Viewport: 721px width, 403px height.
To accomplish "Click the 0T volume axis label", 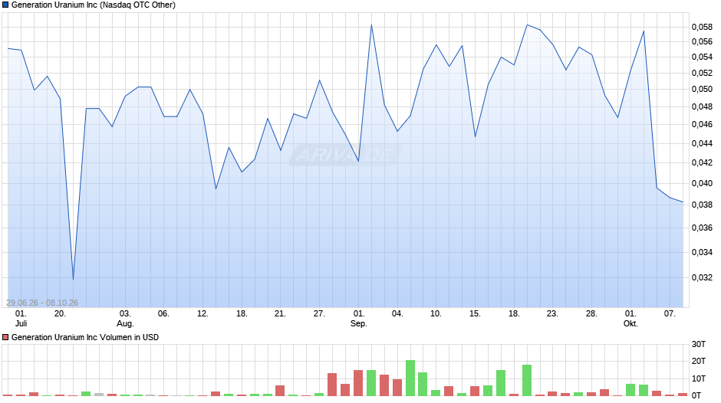I will [696, 395].
